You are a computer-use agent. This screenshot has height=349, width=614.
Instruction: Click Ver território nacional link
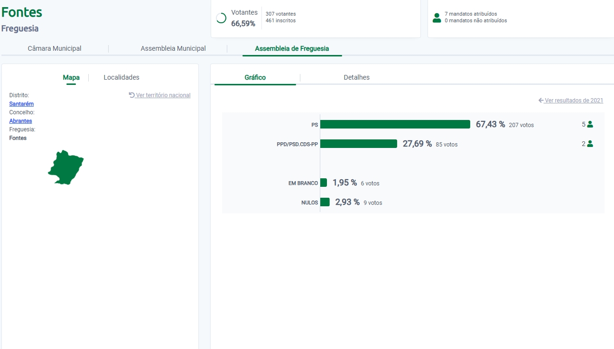pos(163,95)
